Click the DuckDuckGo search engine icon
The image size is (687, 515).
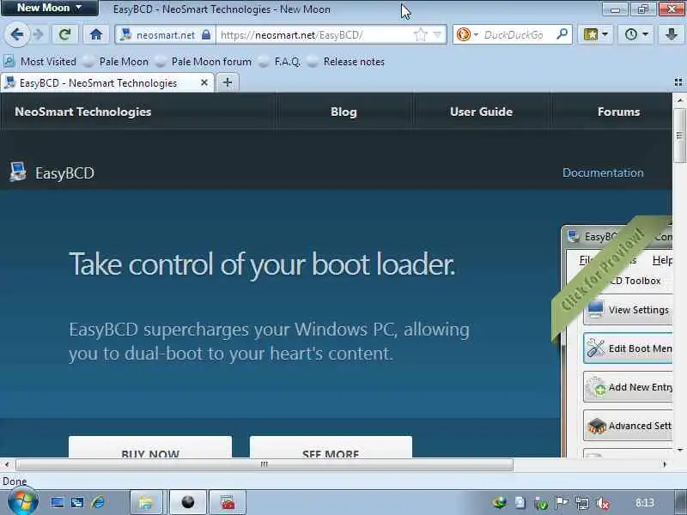click(463, 34)
